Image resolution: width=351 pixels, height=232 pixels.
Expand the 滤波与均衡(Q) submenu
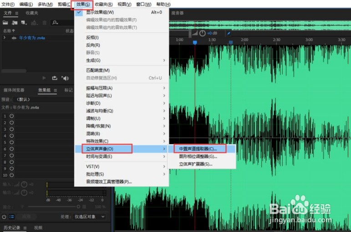click(122, 111)
